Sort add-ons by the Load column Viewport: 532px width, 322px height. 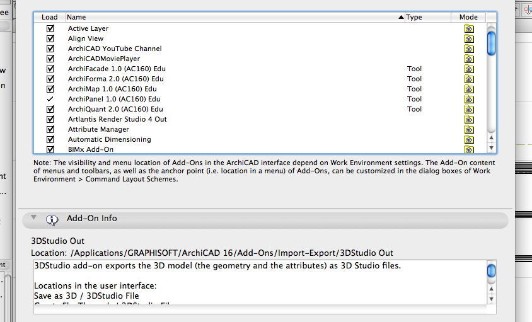pyautogui.click(x=50, y=17)
